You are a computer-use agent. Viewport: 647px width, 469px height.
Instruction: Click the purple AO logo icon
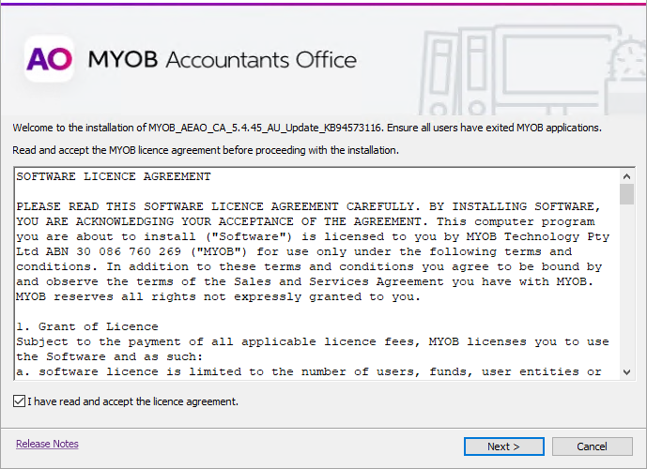point(49,59)
